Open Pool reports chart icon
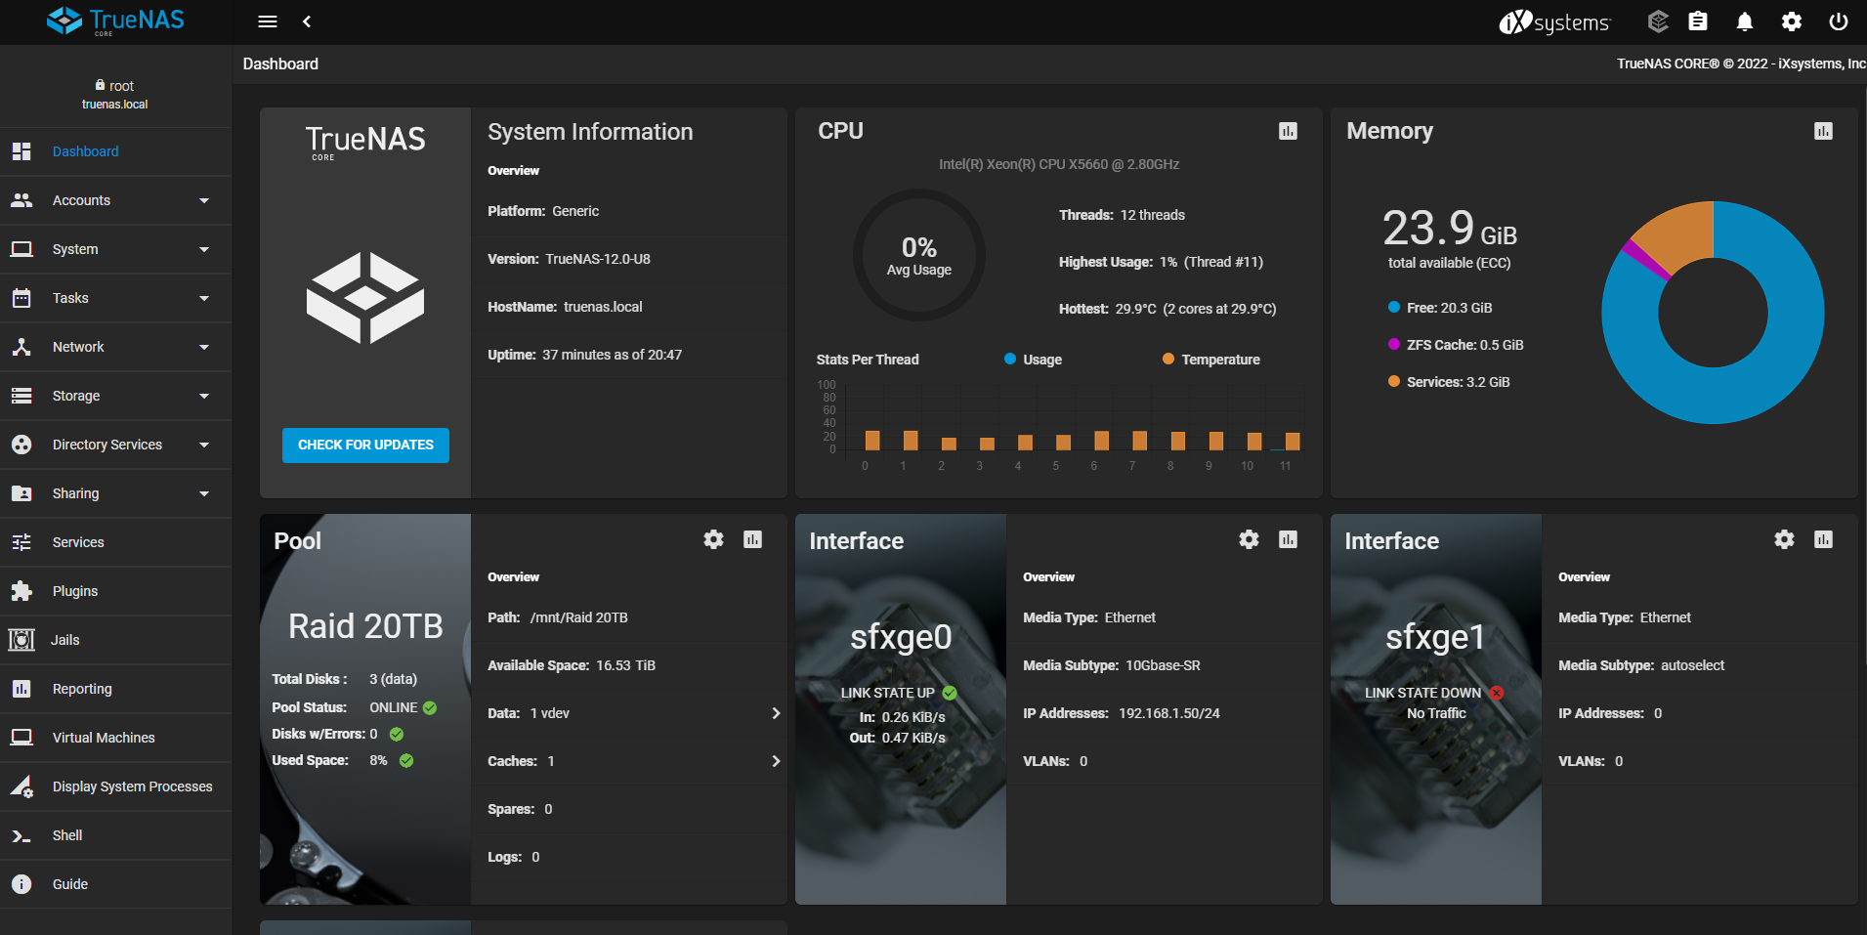The height and width of the screenshot is (935, 1867). (753, 539)
